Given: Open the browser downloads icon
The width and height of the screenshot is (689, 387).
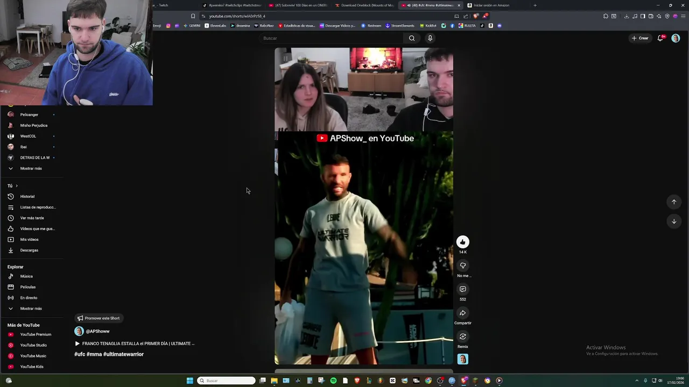Looking at the screenshot, I should pos(627,16).
